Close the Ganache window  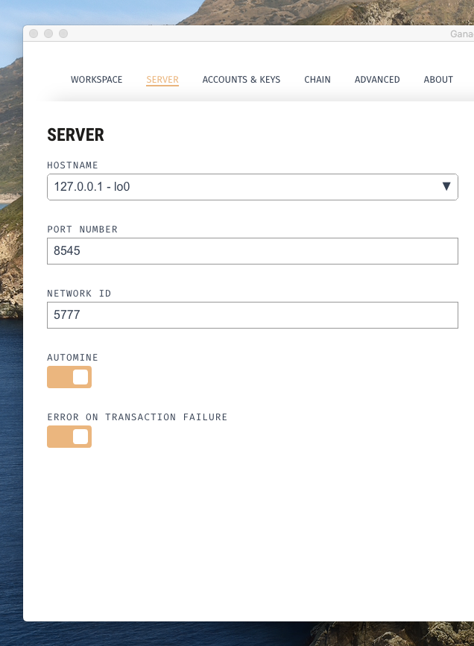[34, 34]
